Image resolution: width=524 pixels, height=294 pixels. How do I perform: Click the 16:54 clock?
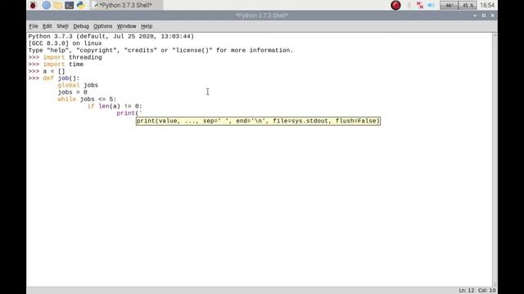click(487, 5)
